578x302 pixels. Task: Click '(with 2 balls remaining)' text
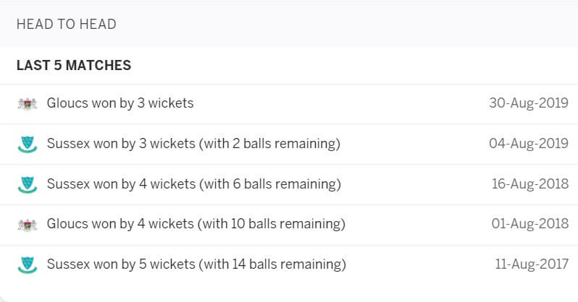[x=270, y=144]
